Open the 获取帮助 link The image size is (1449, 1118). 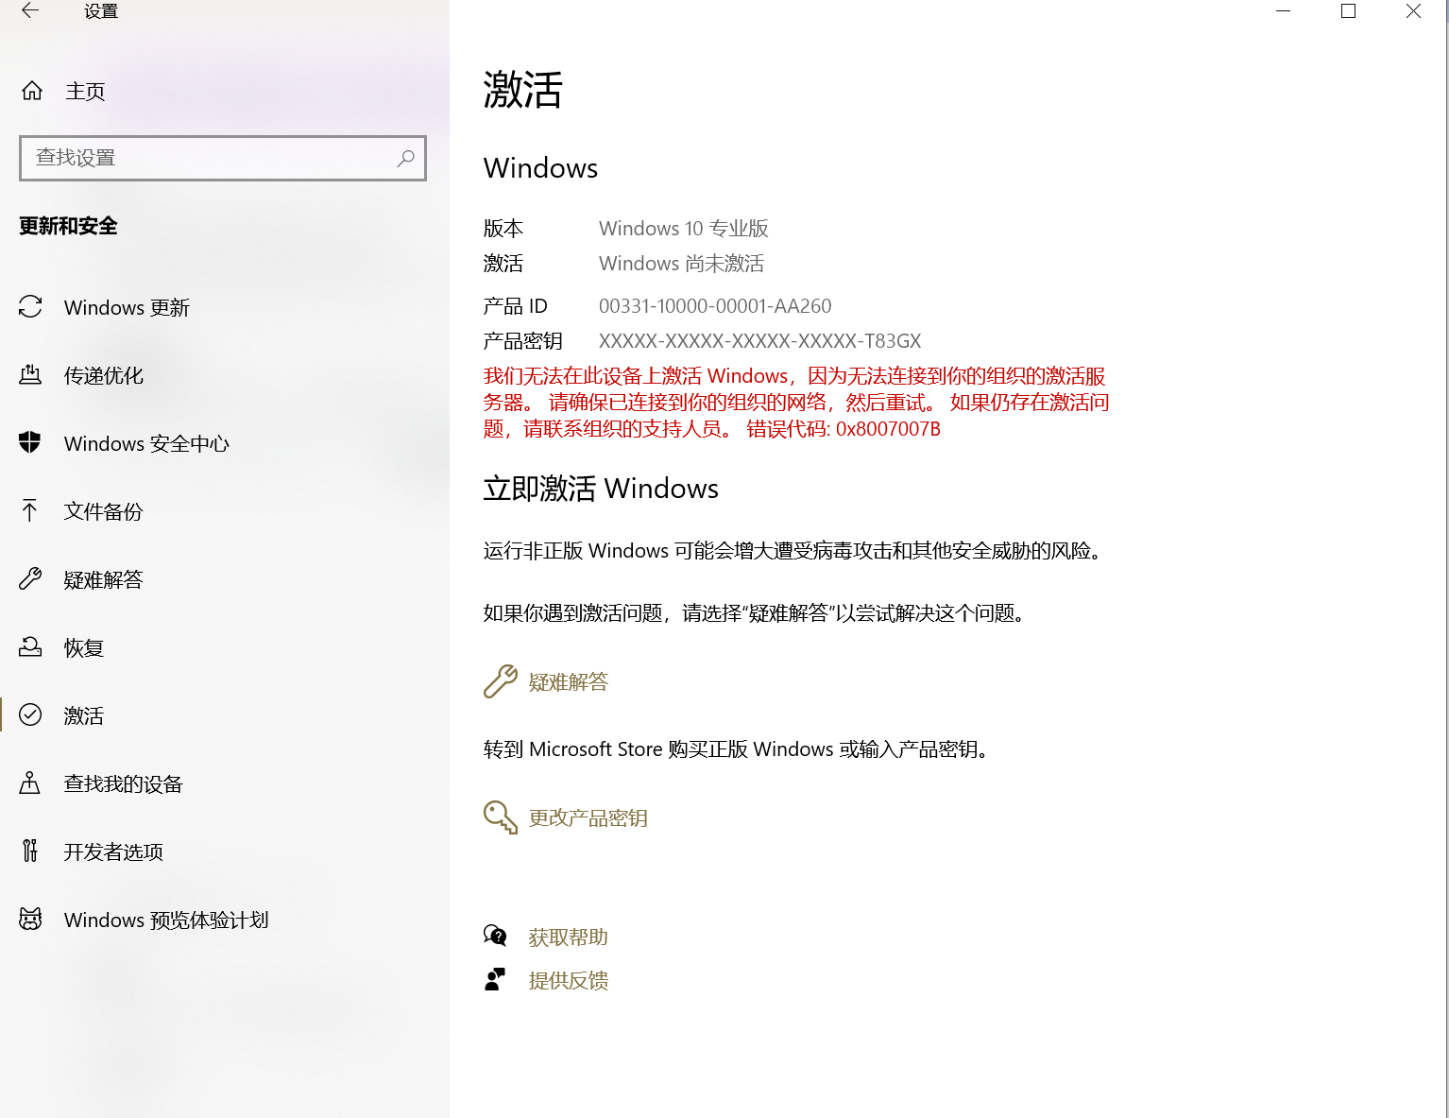click(569, 937)
